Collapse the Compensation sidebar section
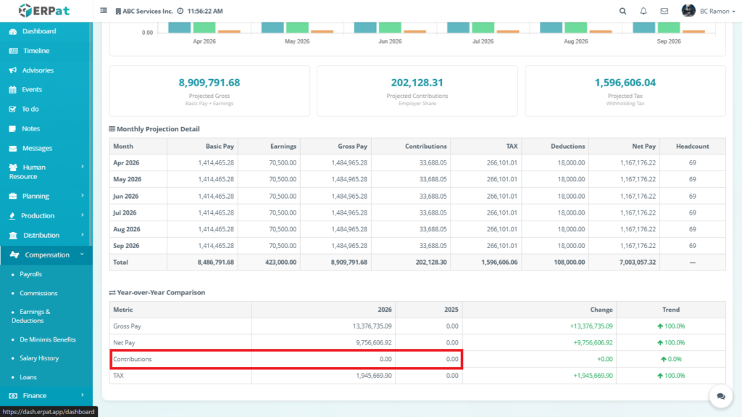Viewport: 742px width, 417px height. click(46, 255)
